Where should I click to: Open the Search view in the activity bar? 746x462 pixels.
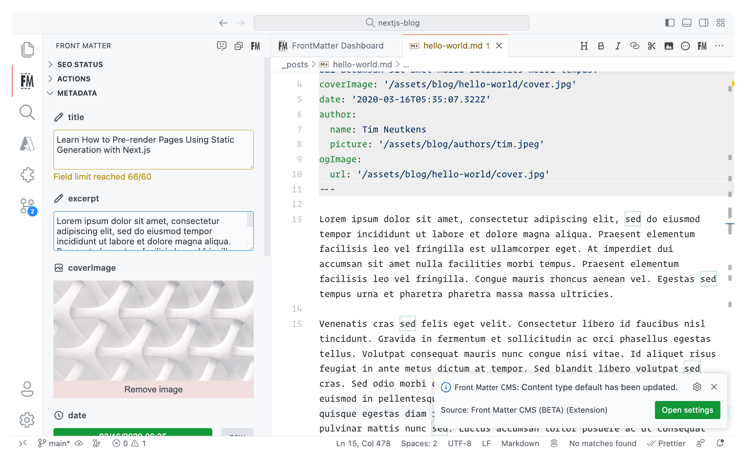(27, 113)
